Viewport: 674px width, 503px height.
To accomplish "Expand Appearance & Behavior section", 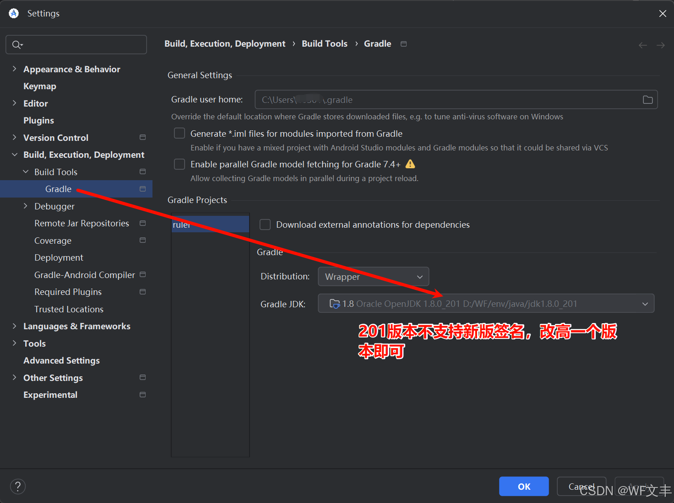I will (14, 69).
